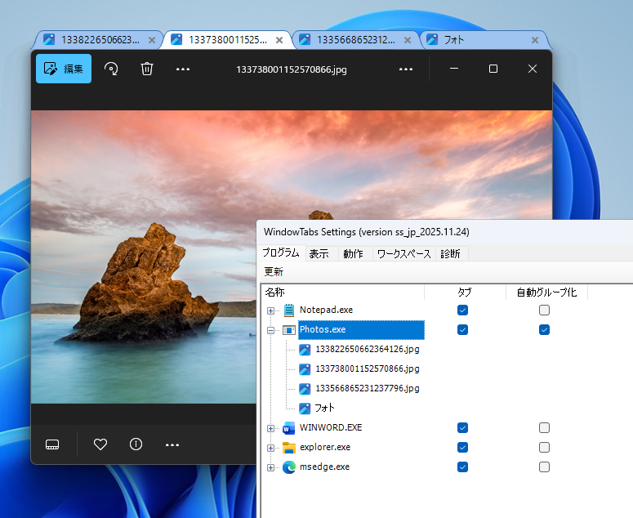The width and height of the screenshot is (633, 518).
Task: Switch to the 1338226506623... window tab
Action: pyautogui.click(x=96, y=40)
